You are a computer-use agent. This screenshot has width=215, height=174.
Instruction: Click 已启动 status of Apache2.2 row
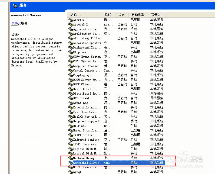[x=122, y=24]
